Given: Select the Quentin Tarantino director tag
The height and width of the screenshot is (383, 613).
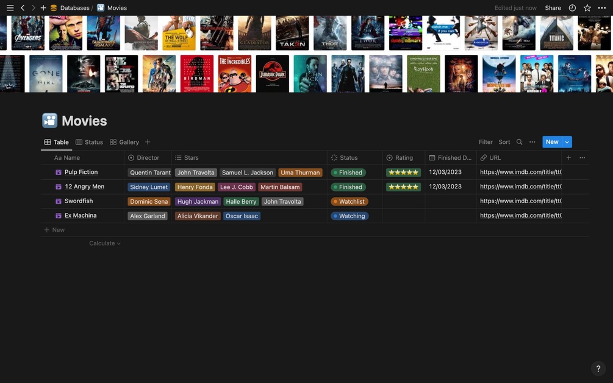Looking at the screenshot, I should (x=149, y=173).
